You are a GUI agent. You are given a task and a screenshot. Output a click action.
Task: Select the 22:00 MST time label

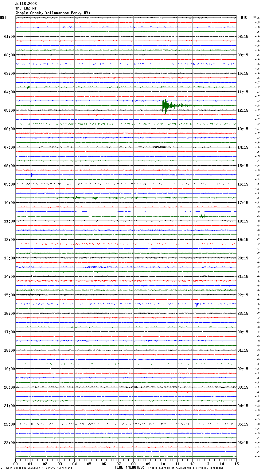pos(10,424)
